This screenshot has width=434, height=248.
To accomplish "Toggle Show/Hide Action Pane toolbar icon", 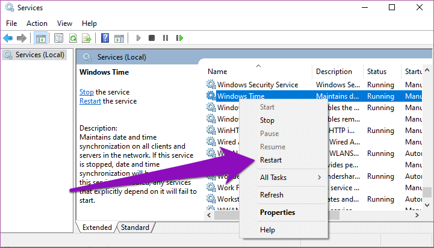I will [x=119, y=38].
